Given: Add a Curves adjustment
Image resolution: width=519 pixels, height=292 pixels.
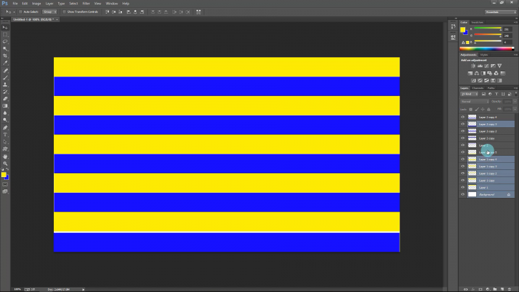Looking at the screenshot, I should [487, 66].
